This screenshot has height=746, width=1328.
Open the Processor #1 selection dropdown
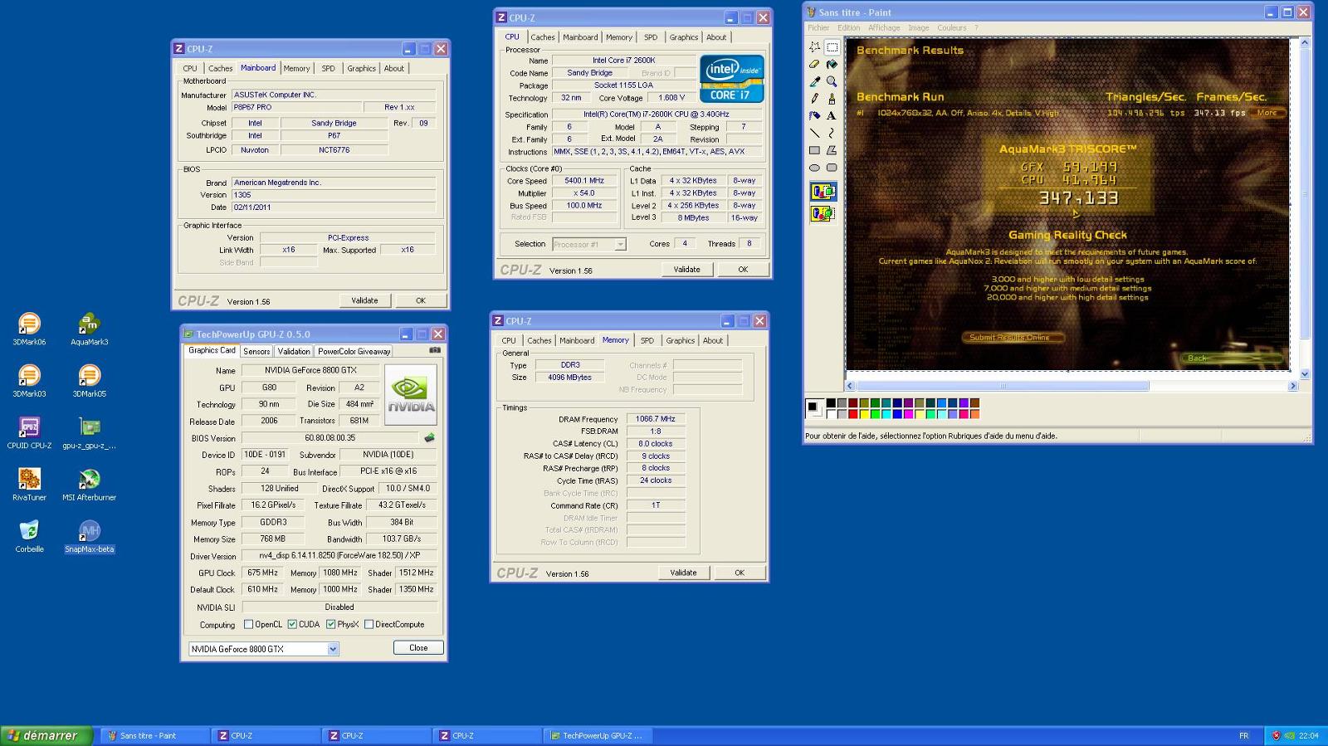pos(619,244)
